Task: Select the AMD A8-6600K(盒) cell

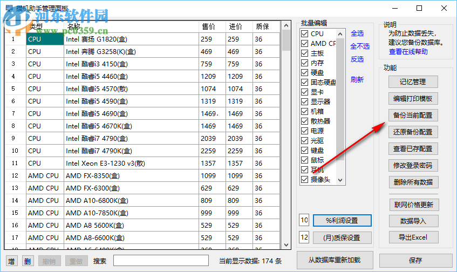Action: pyautogui.click(x=132, y=238)
